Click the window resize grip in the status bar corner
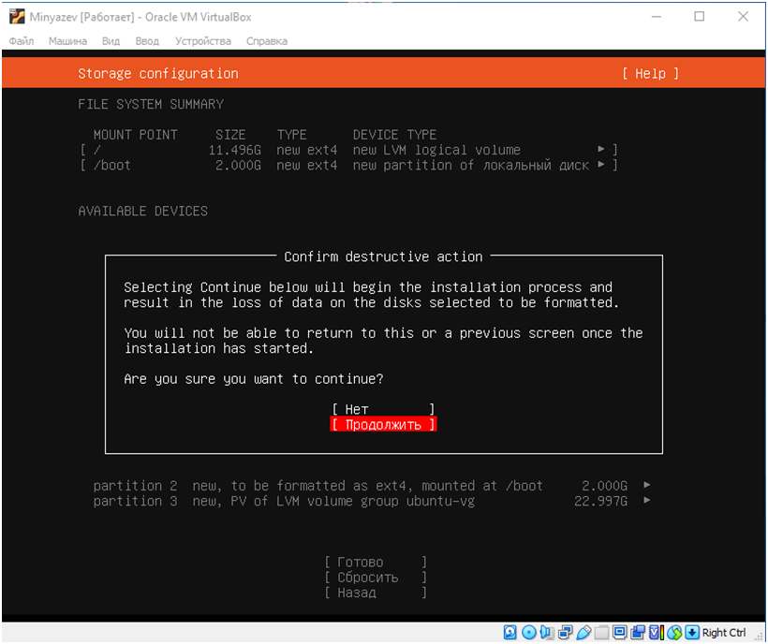This screenshot has width=768, height=644. (x=760, y=636)
